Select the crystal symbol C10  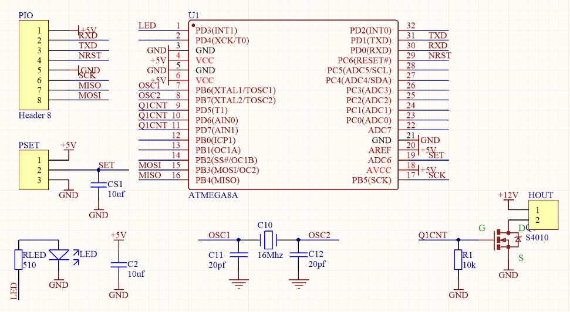tap(268, 240)
